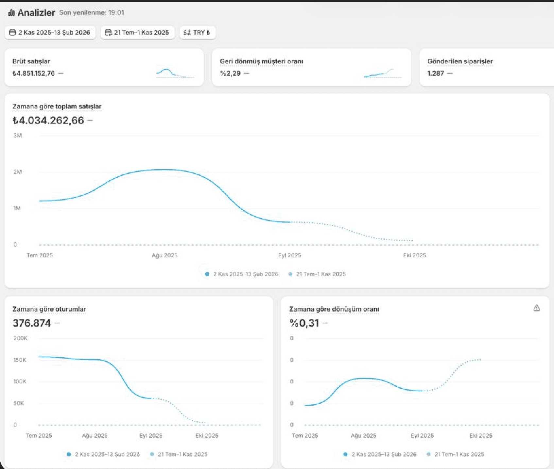
Task: Open the TRY currency selector
Action: [x=197, y=32]
